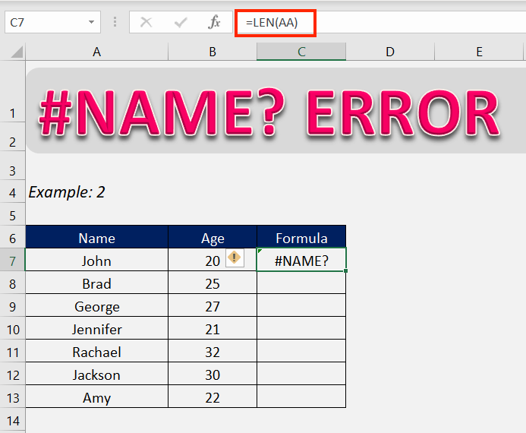Select row 8 header

tap(12, 283)
